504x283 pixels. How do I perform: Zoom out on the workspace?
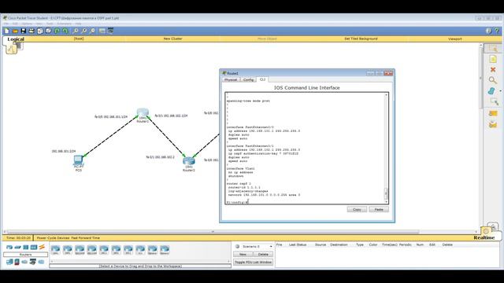92,31
